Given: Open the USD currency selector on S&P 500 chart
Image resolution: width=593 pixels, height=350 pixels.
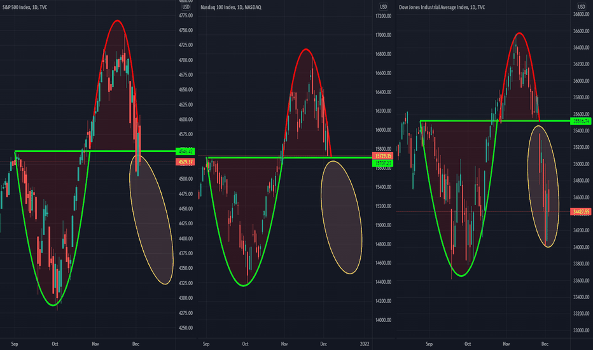Looking at the screenshot, I should [186, 7].
